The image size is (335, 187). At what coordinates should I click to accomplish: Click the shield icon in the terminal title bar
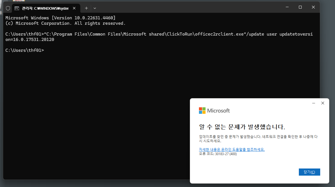coord(8,8)
